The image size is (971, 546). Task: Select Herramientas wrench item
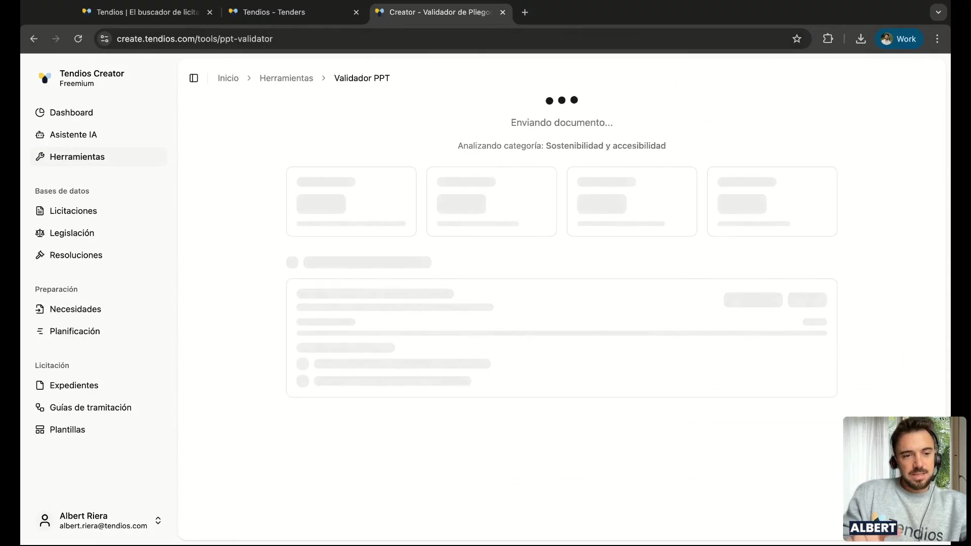pos(77,157)
